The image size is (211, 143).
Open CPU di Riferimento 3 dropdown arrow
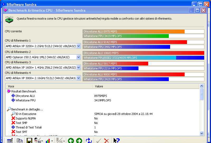79,67
